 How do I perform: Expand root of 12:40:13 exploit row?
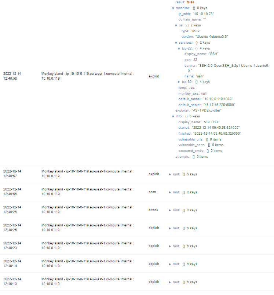pyautogui.click(x=170, y=282)
